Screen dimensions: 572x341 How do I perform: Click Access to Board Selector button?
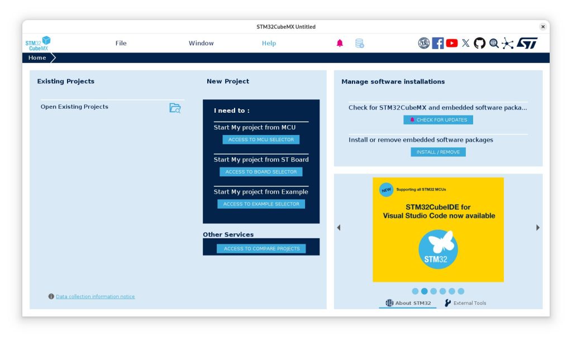pyautogui.click(x=261, y=172)
